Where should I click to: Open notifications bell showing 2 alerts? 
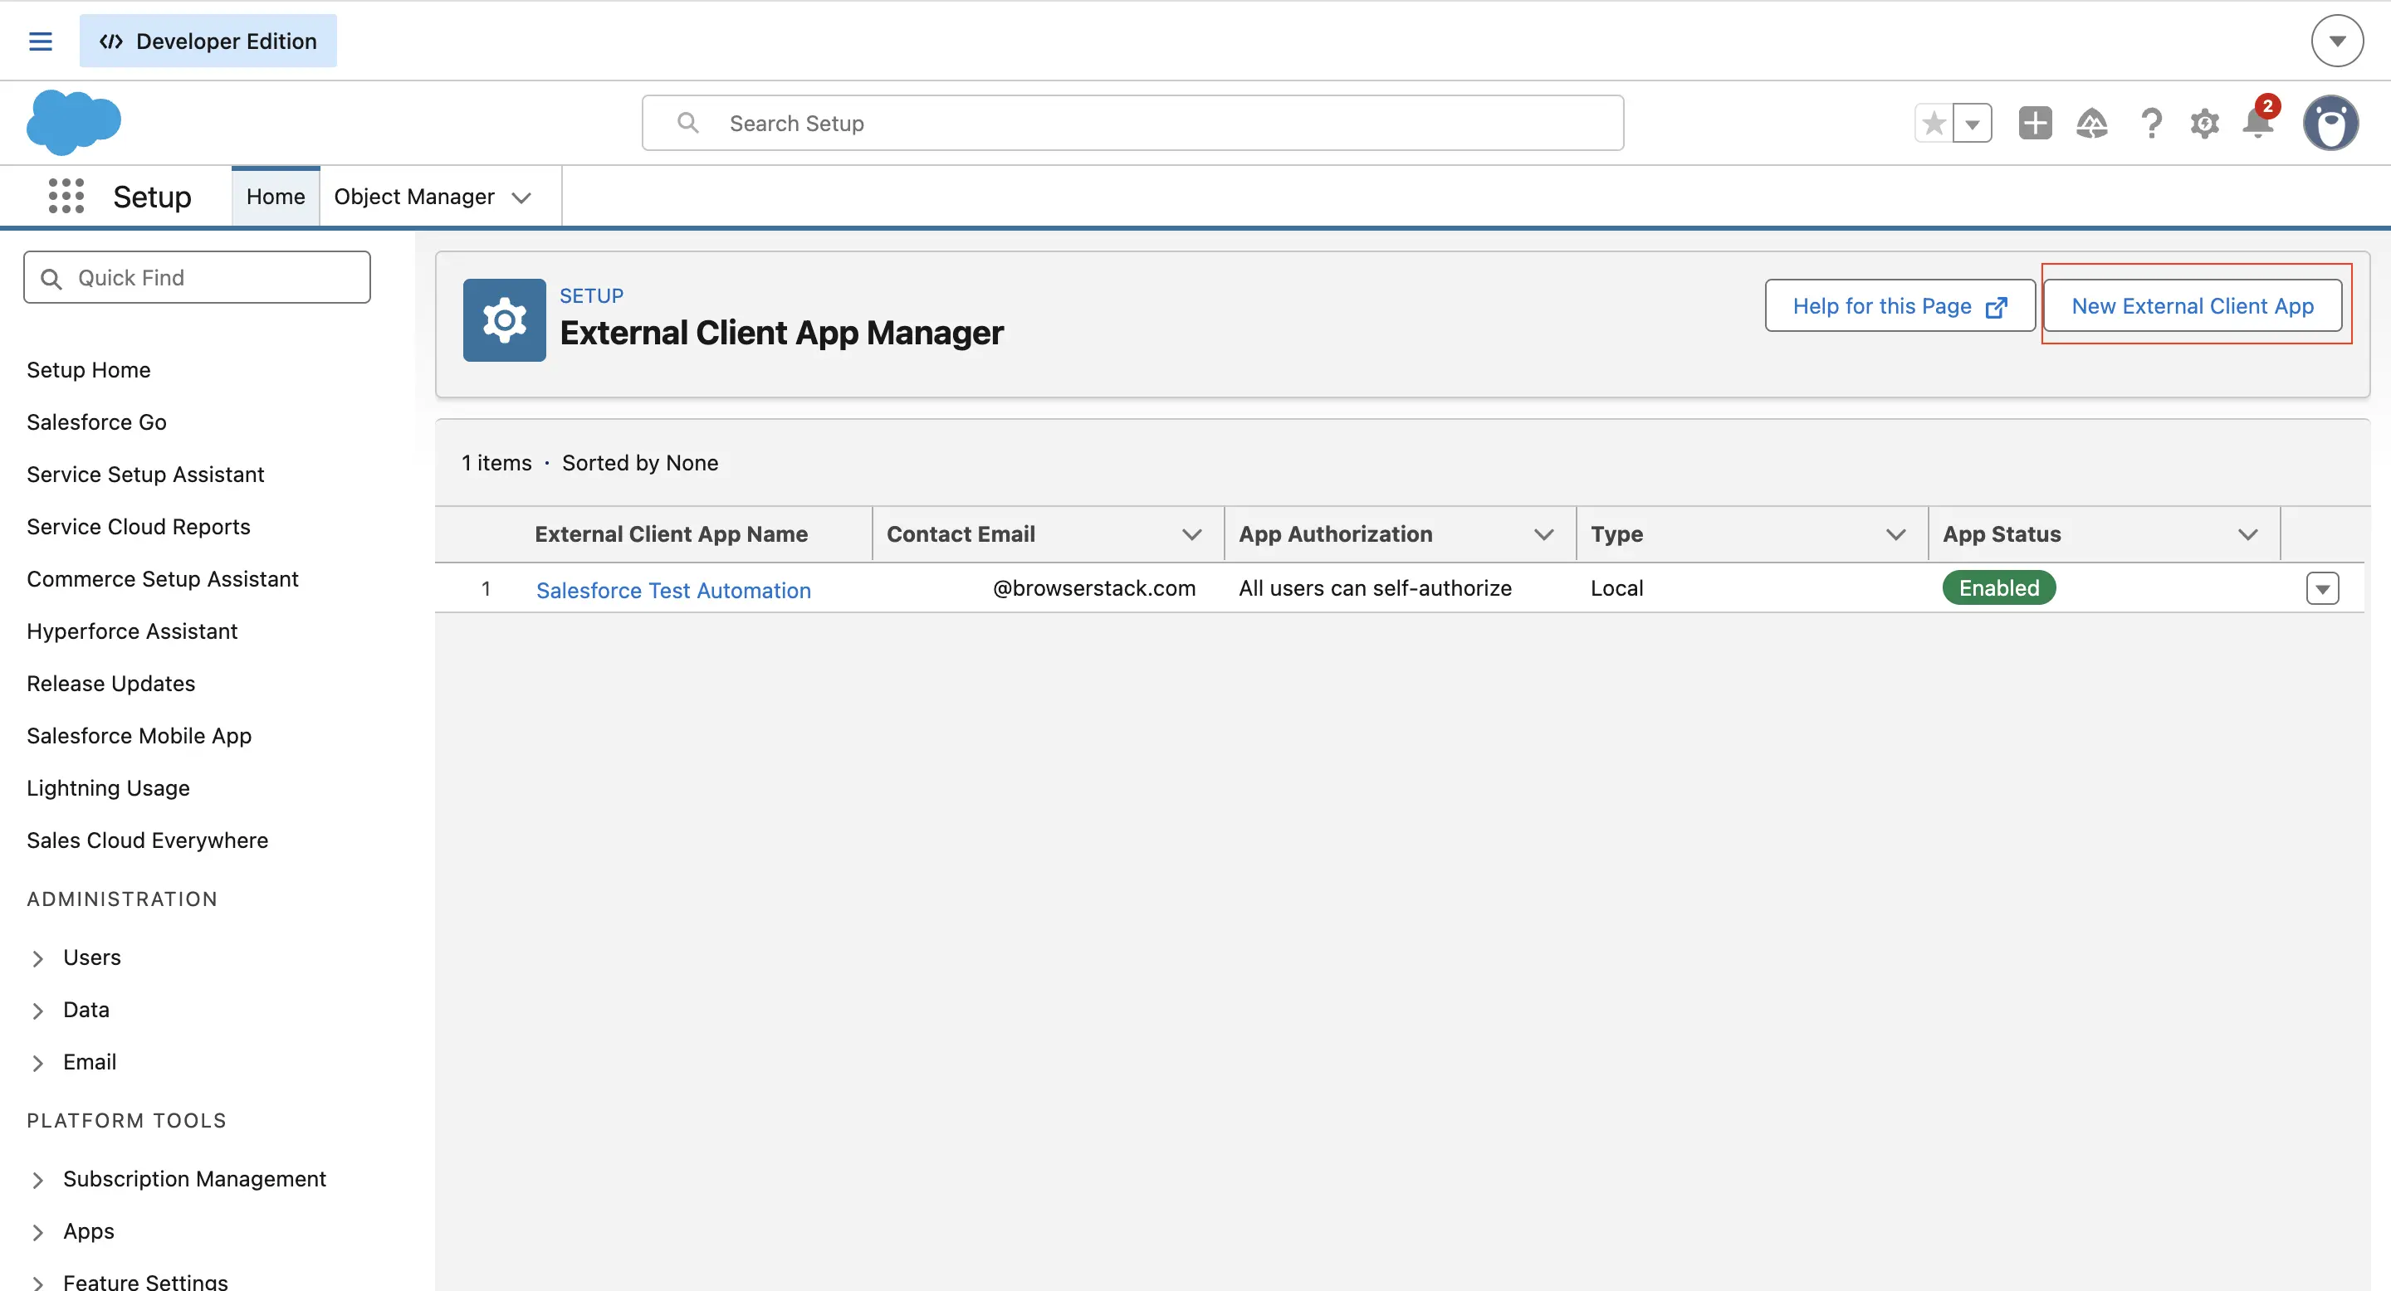click(x=2258, y=124)
